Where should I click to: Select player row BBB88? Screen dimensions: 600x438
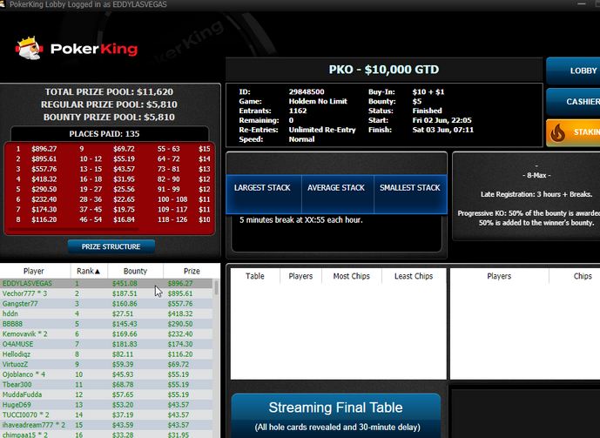pyautogui.click(x=106, y=324)
